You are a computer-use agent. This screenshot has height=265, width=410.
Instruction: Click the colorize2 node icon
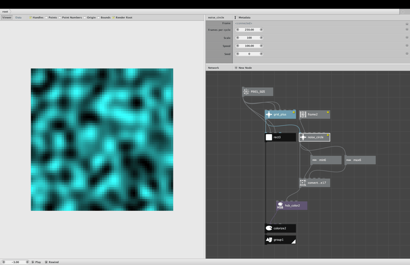[269, 228]
